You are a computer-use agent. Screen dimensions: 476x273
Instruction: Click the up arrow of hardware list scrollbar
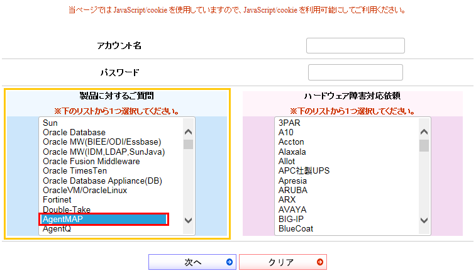424,132
